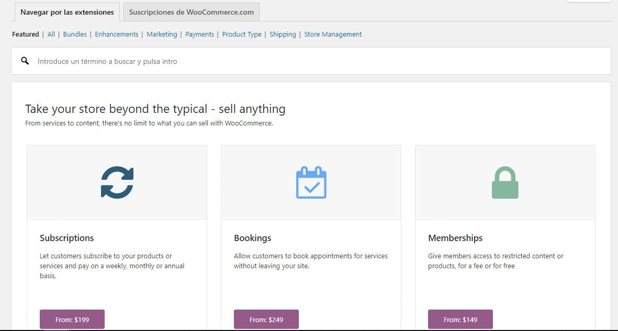Click the Subscriptions circular arrows icon
Screen dimensions: 618x331
116,182
